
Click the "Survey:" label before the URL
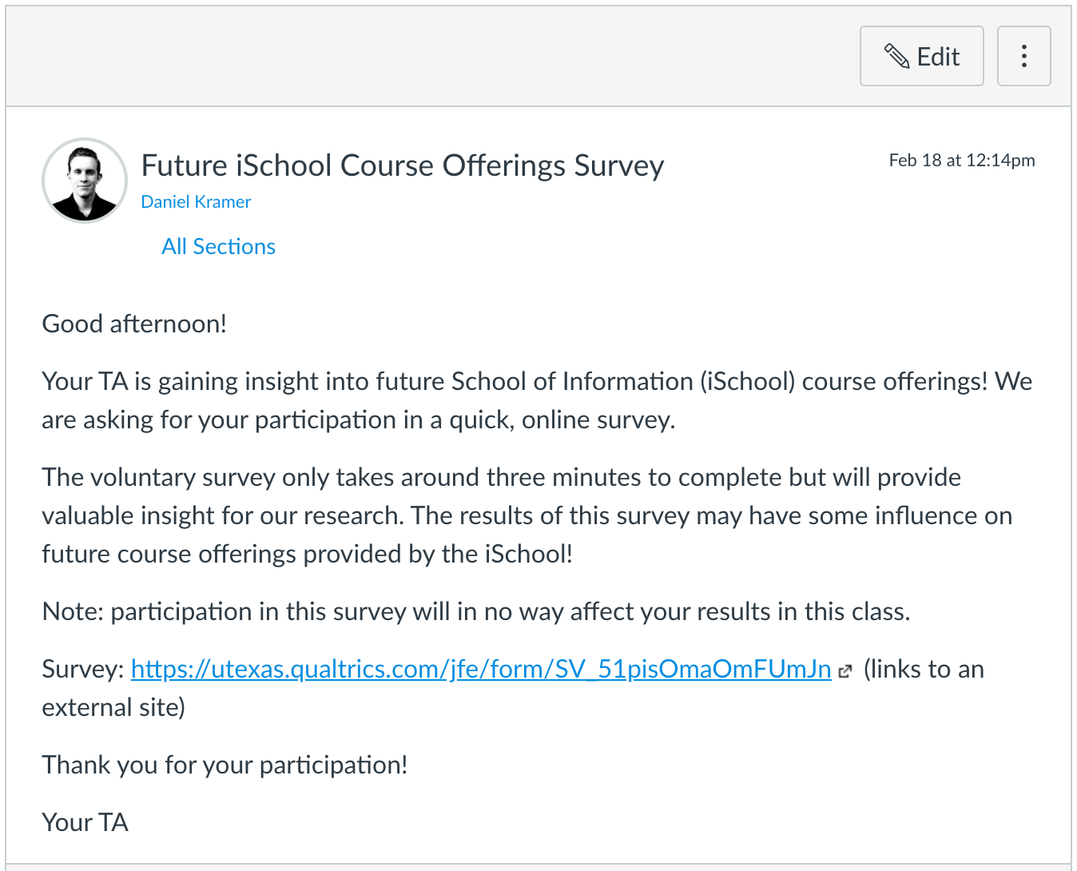(83, 669)
